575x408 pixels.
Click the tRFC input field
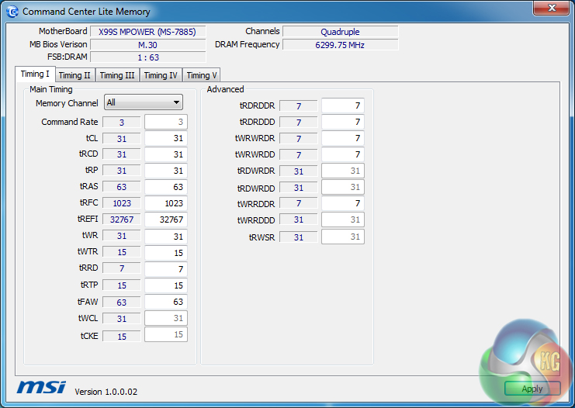coord(166,203)
